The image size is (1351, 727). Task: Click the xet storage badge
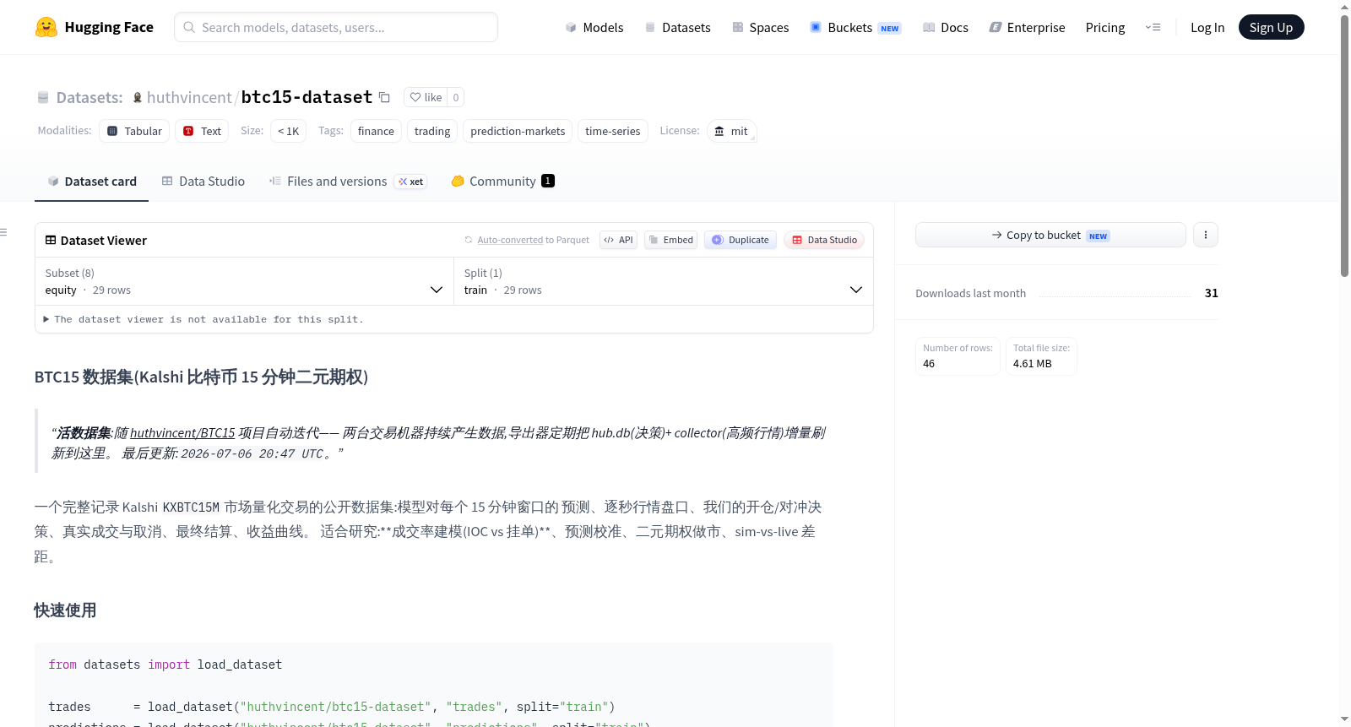tap(411, 182)
